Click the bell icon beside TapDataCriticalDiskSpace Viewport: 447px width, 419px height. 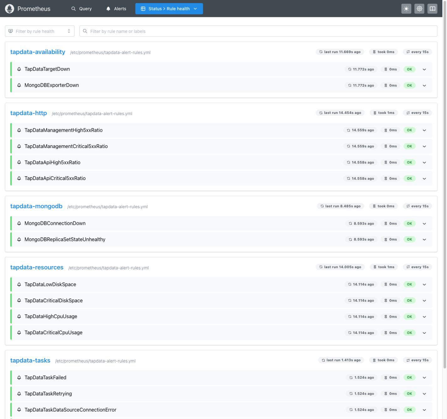[x=19, y=300]
